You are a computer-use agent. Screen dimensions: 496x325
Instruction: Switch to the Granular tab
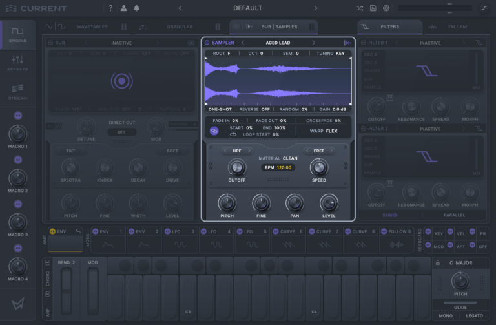point(180,26)
